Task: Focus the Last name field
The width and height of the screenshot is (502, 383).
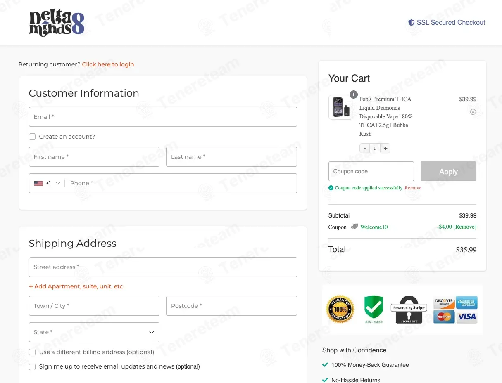Action: point(231,157)
